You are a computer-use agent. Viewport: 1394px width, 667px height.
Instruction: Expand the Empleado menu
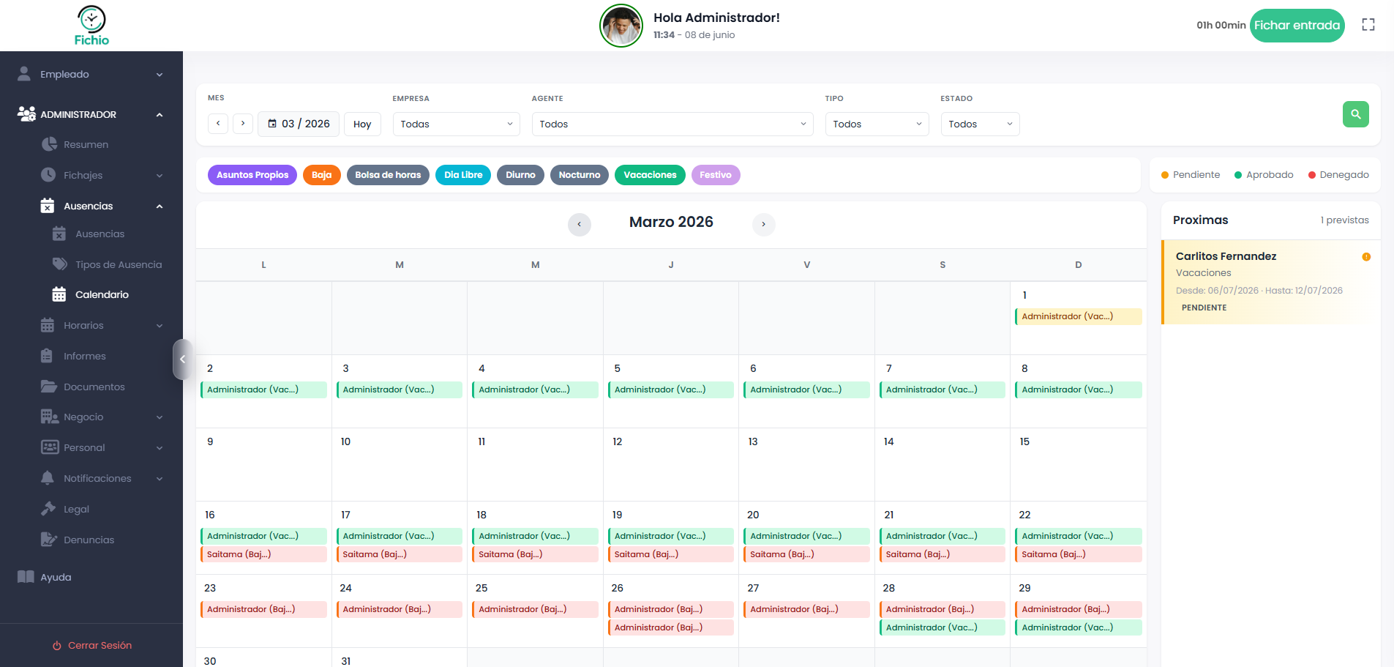click(x=91, y=75)
